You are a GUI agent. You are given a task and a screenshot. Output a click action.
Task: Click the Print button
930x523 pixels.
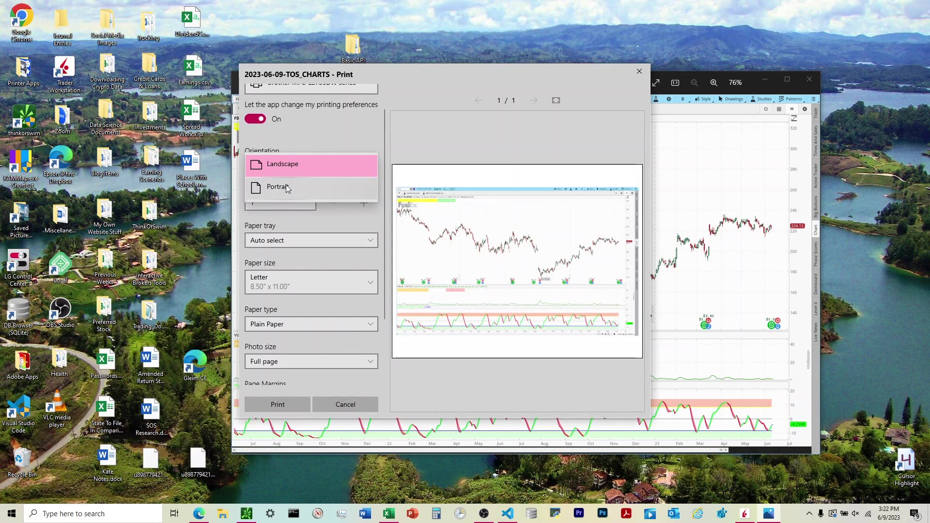[277, 404]
